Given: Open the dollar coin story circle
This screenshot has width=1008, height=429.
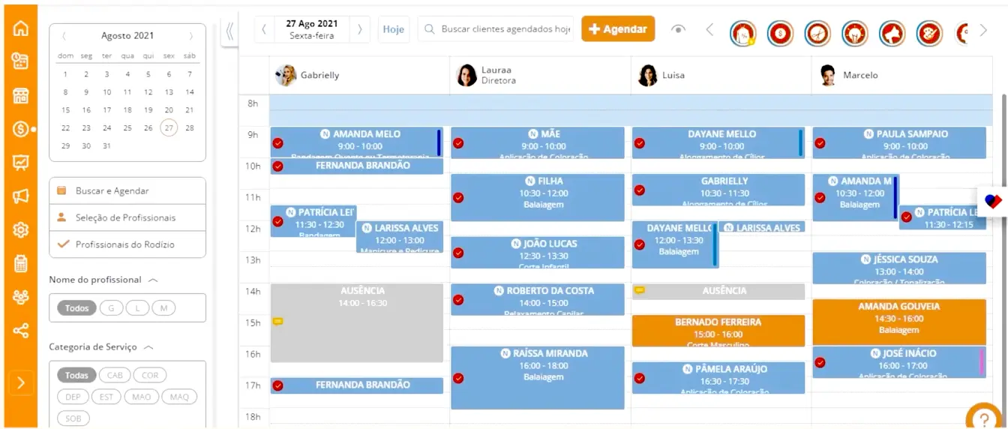Looking at the screenshot, I should tap(780, 32).
